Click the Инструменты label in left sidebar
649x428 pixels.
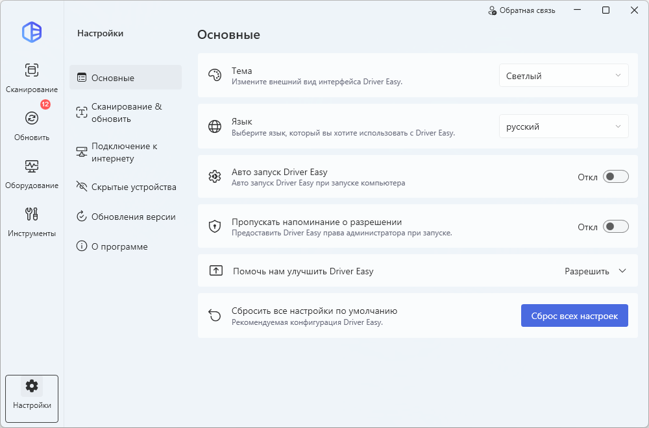pos(32,233)
